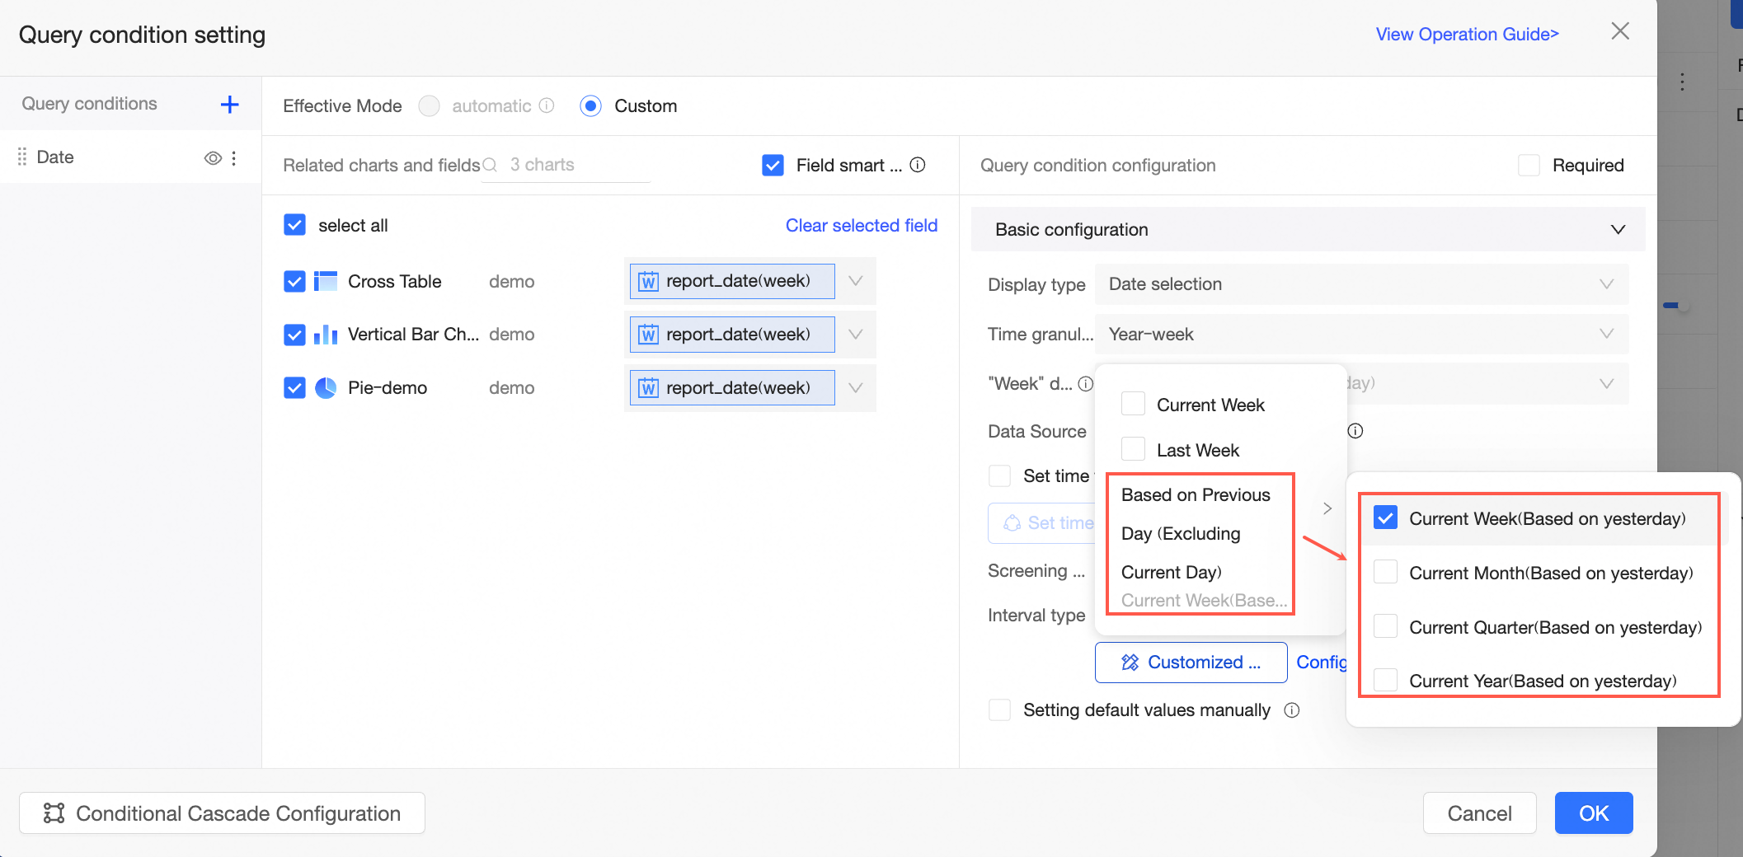
Task: Click report_date(week) field for Cross Table
Action: (732, 281)
